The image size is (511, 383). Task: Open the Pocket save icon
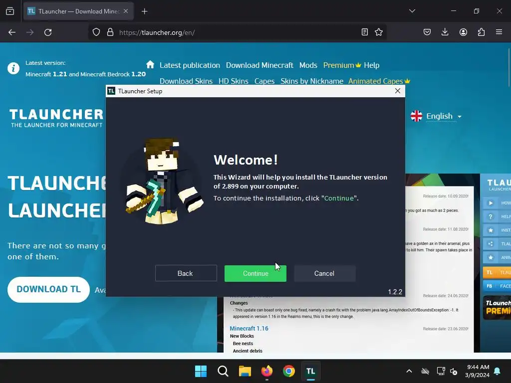(427, 32)
